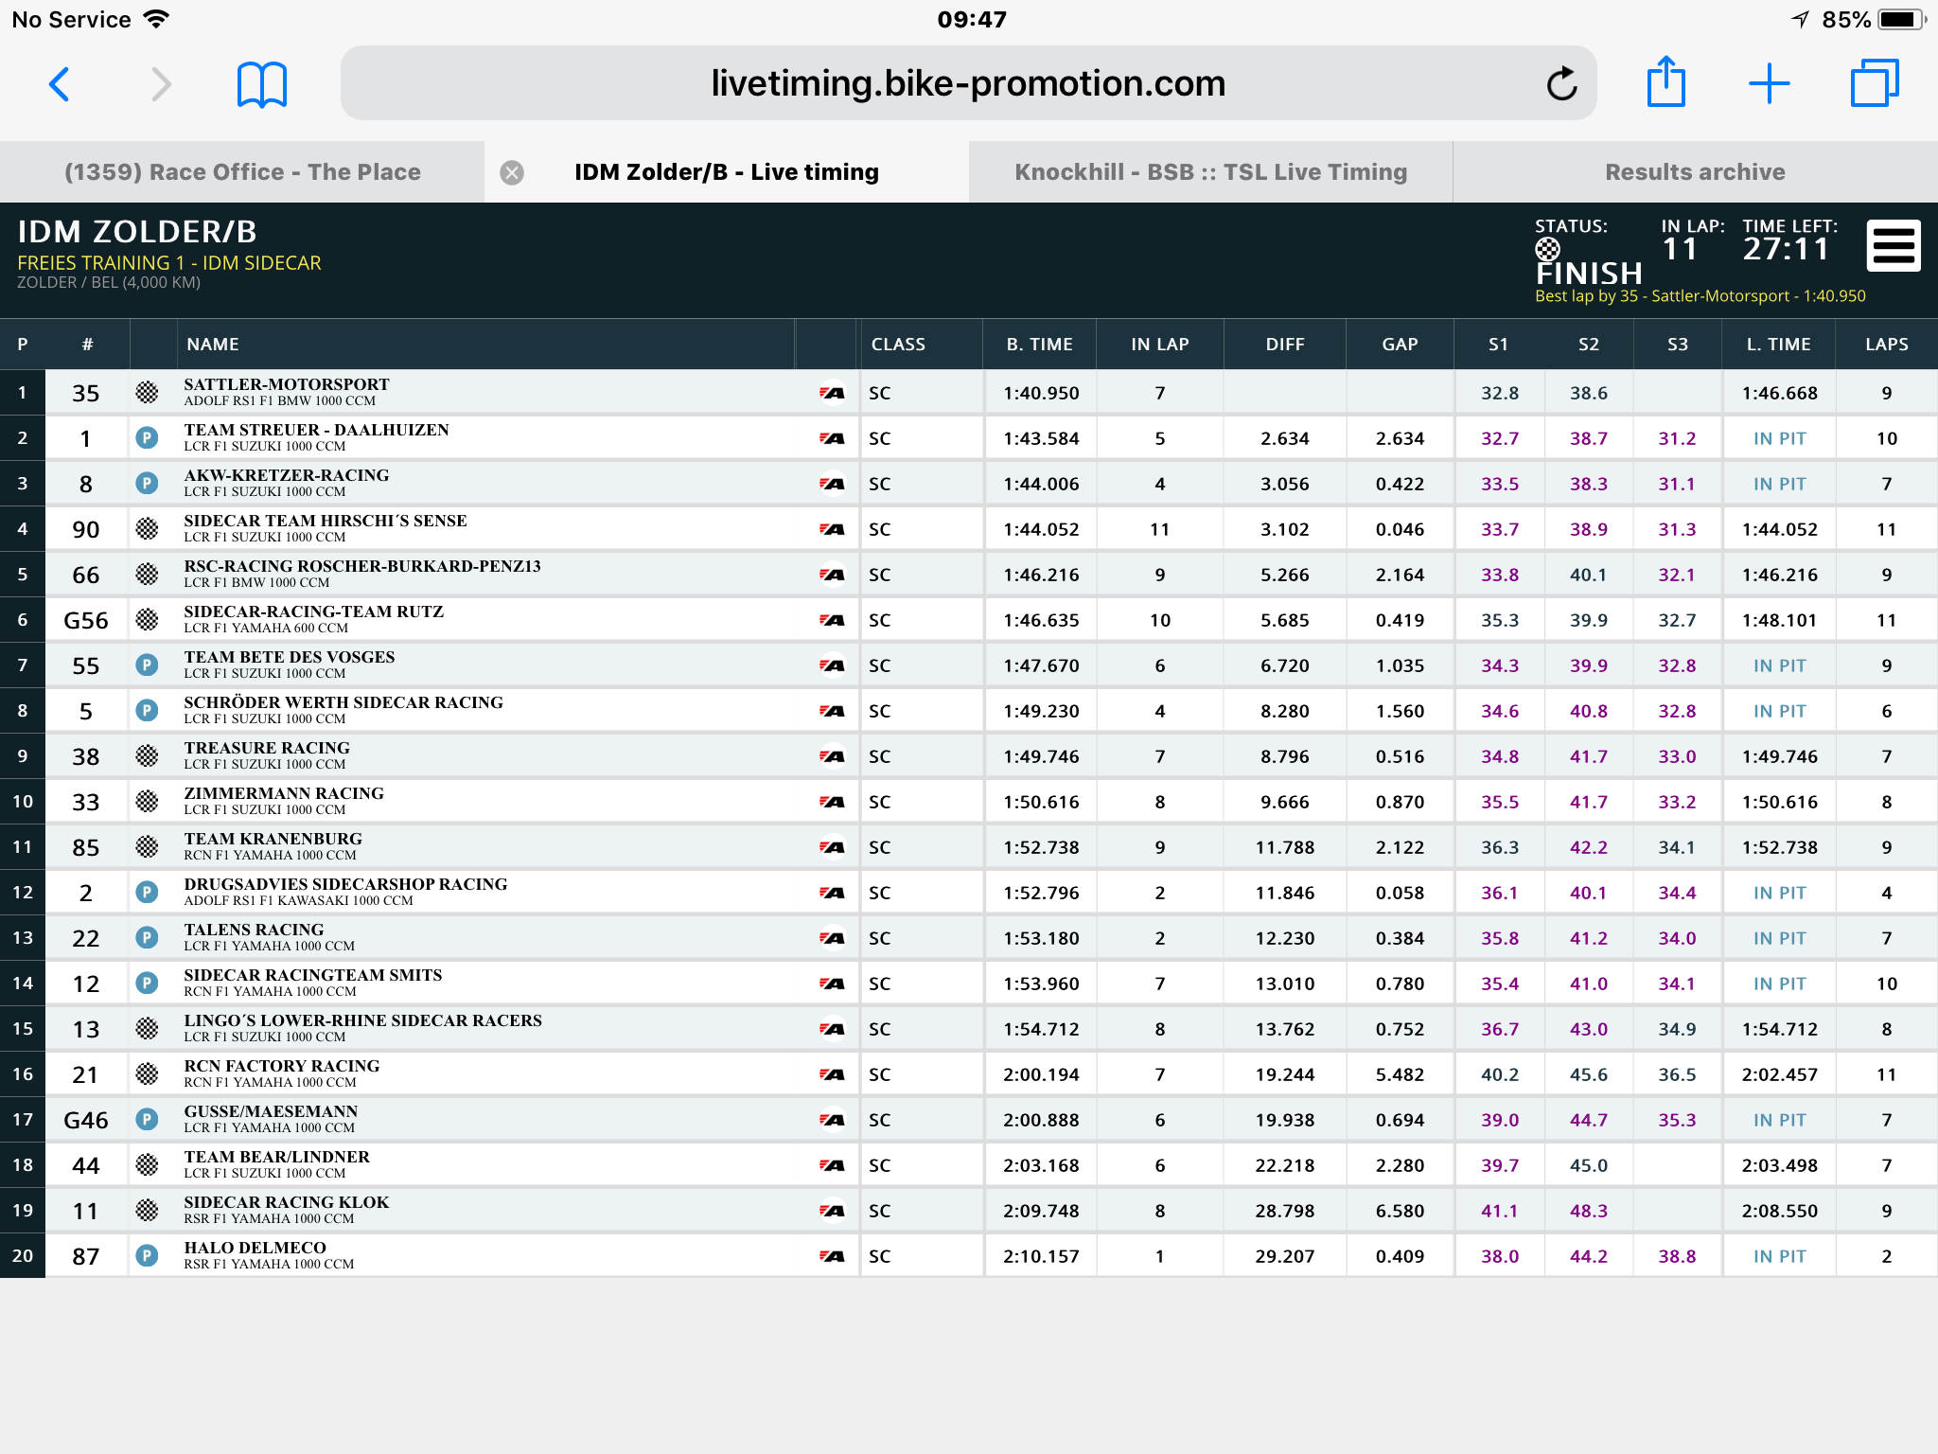Add a new tab with plus icon
Viewport: 1938px width, 1454px height.
[x=1769, y=84]
